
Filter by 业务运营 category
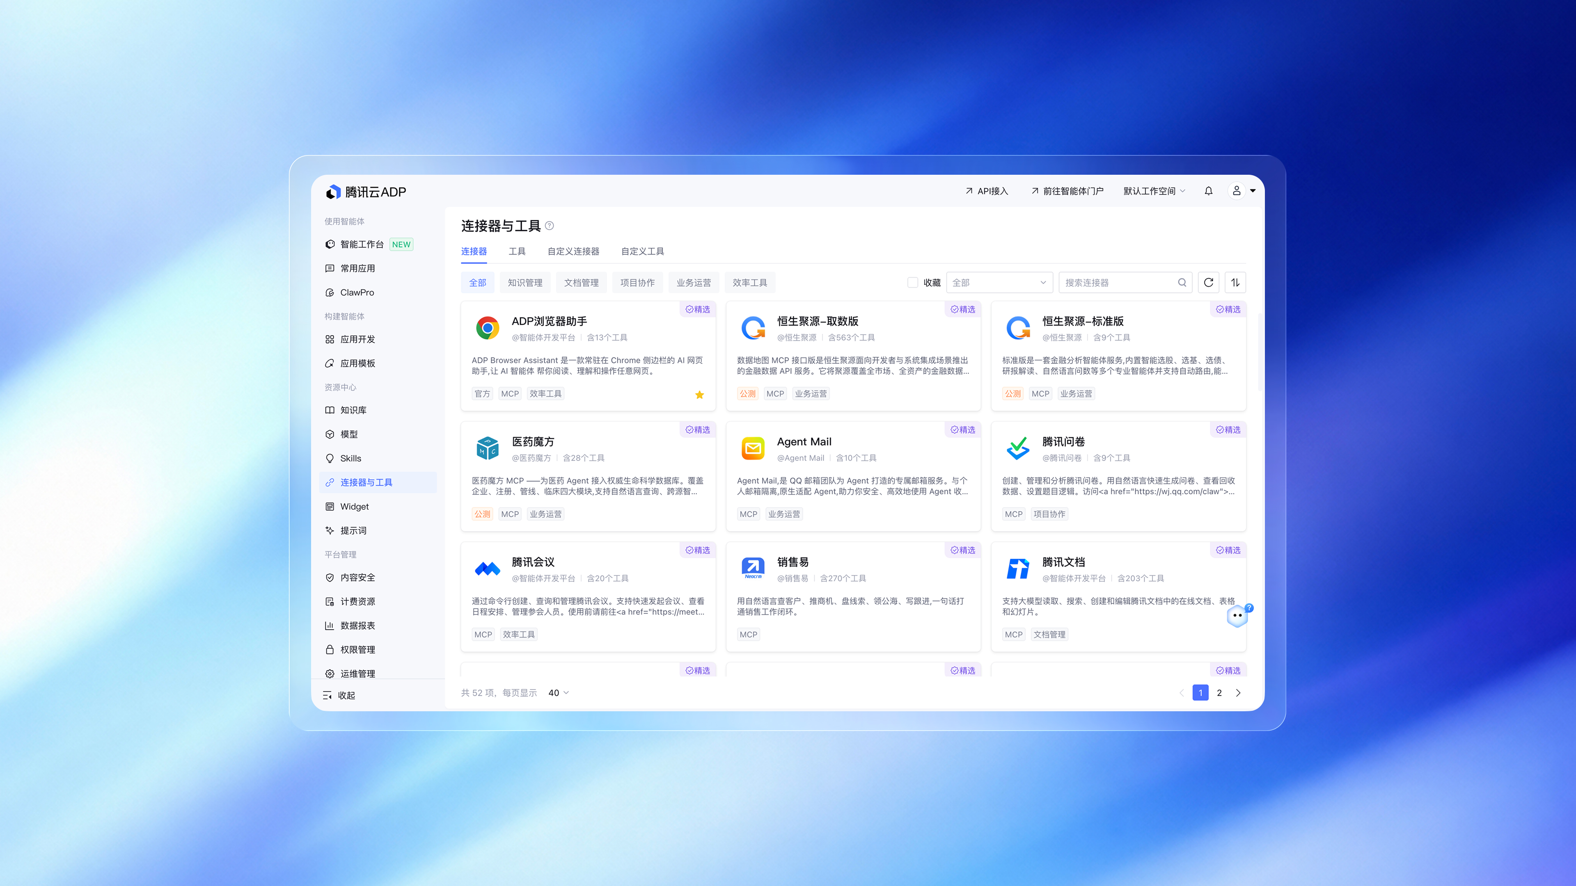(x=694, y=283)
